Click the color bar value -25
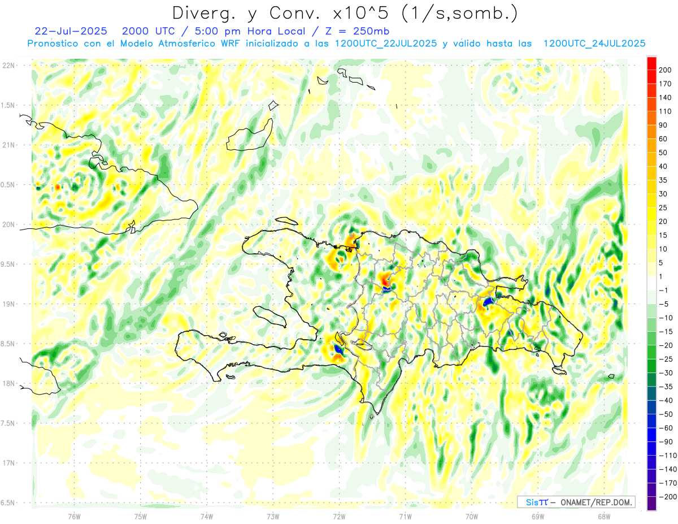This screenshot has width=678, height=524. tap(667, 360)
